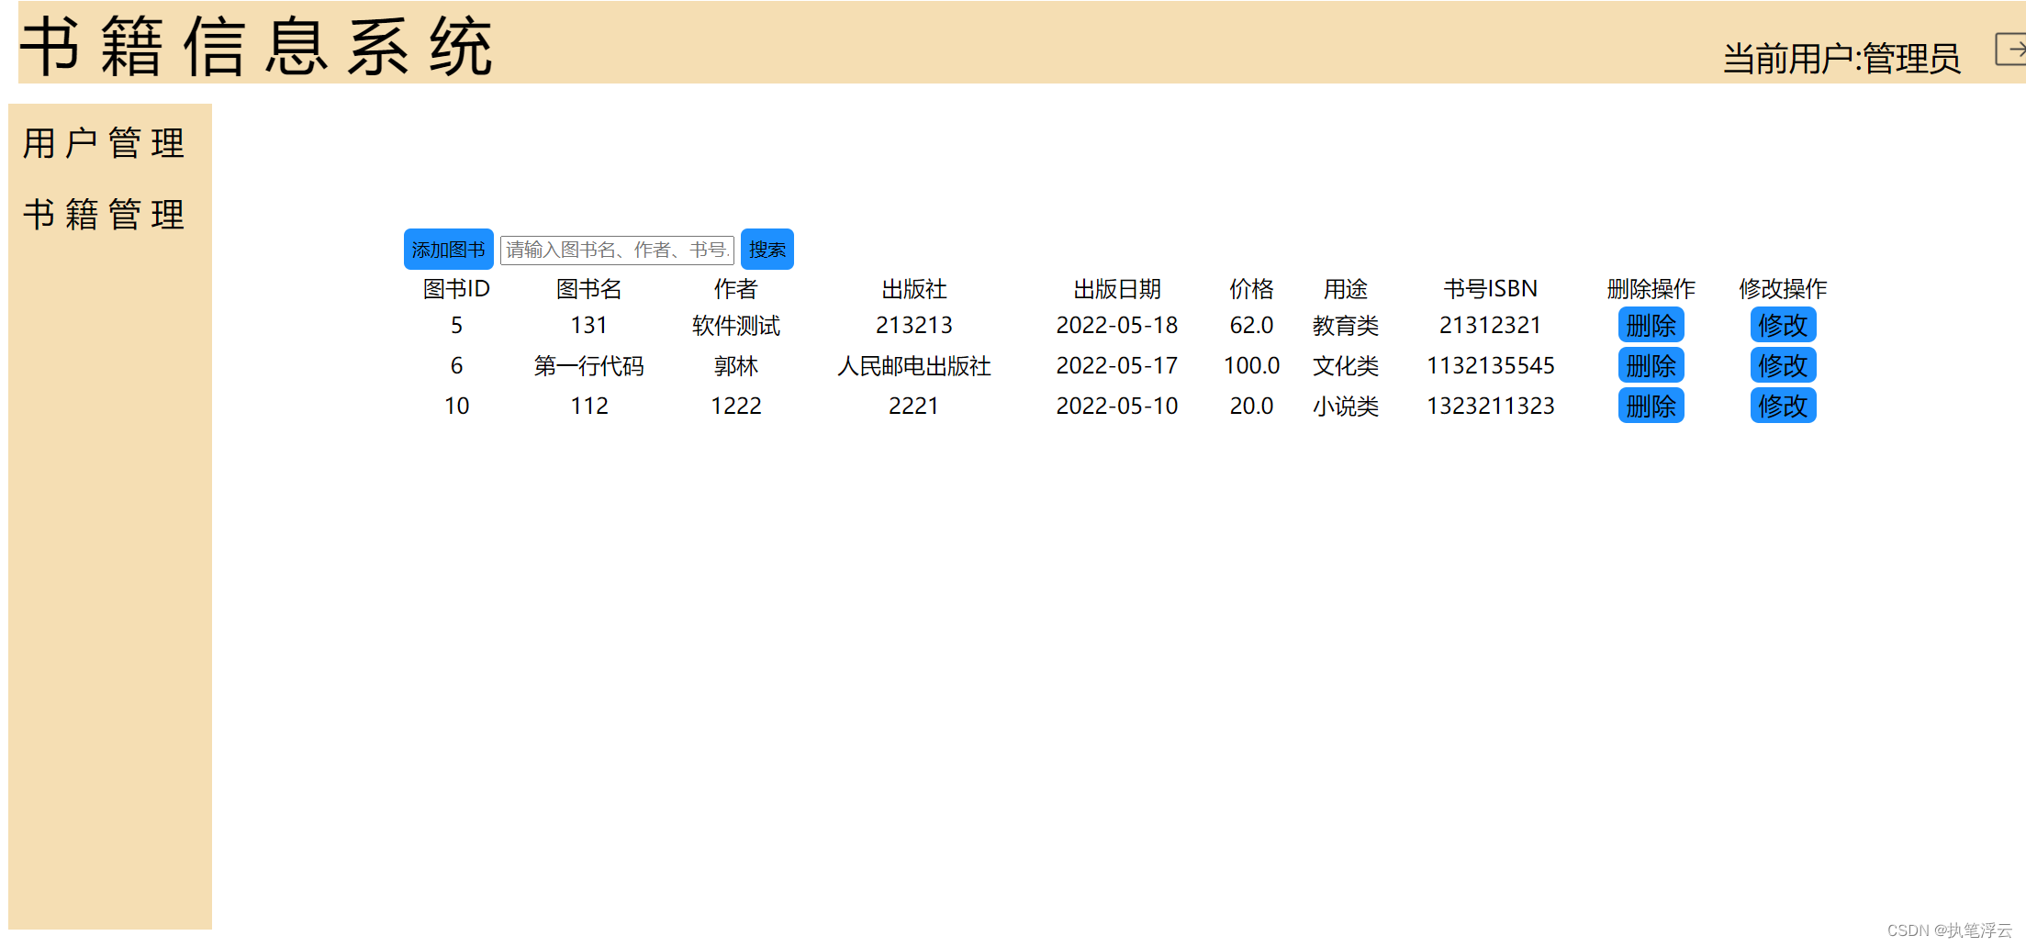This screenshot has height=947, width=2026.
Task: Open 用户管理 in the sidebar
Action: [x=104, y=143]
